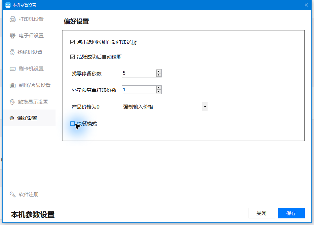Click the touch display hand icon
Viewport: 314px width, 225px height.
pos(13,102)
